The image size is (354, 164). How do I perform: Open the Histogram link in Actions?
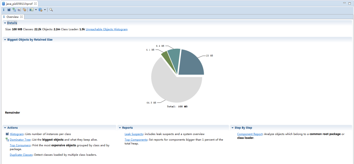pos(17,134)
